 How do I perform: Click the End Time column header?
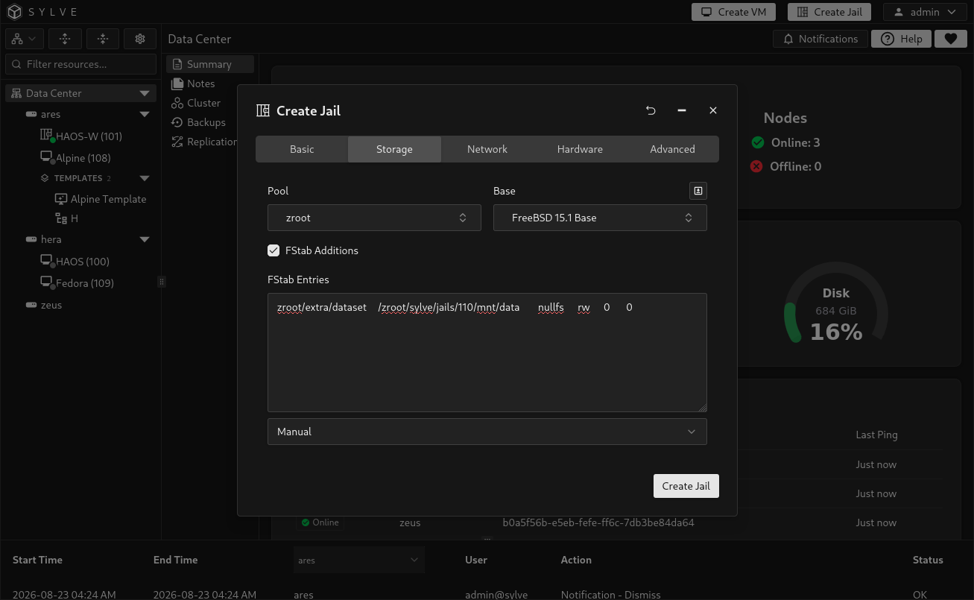pyautogui.click(x=175, y=560)
